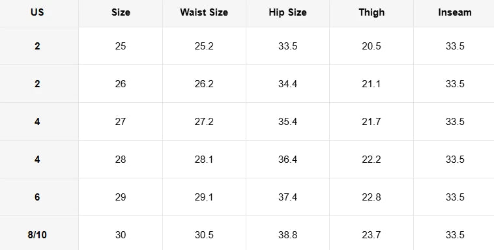This screenshot has height=250, width=494.
Task: Select hip size value 38.8
Action: (287, 235)
